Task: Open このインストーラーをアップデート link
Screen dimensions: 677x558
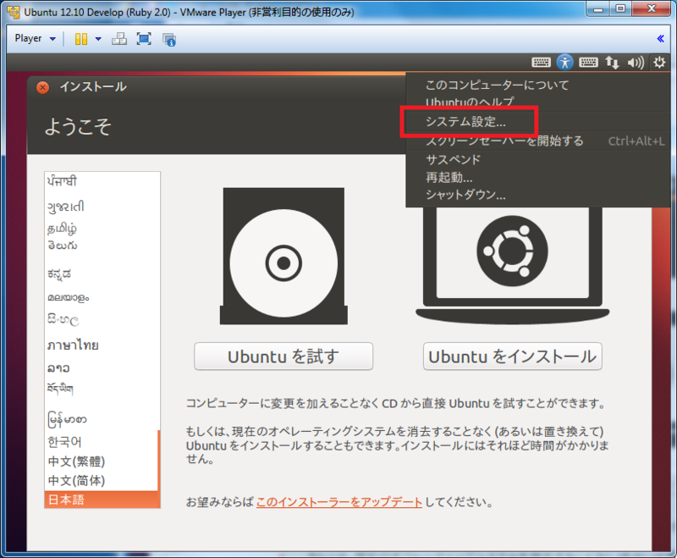Action: click(339, 502)
